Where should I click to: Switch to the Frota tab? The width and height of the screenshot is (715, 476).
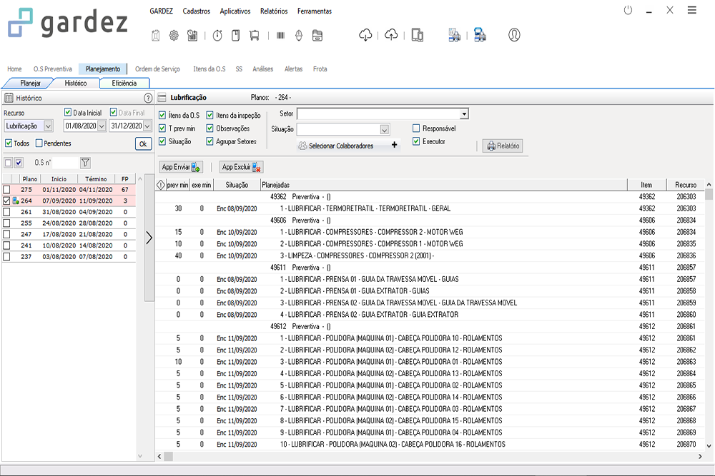[x=320, y=69]
